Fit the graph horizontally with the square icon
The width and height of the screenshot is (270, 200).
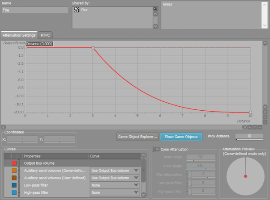255,127
